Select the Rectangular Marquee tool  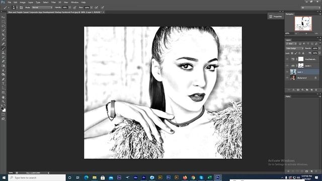pos(3,22)
